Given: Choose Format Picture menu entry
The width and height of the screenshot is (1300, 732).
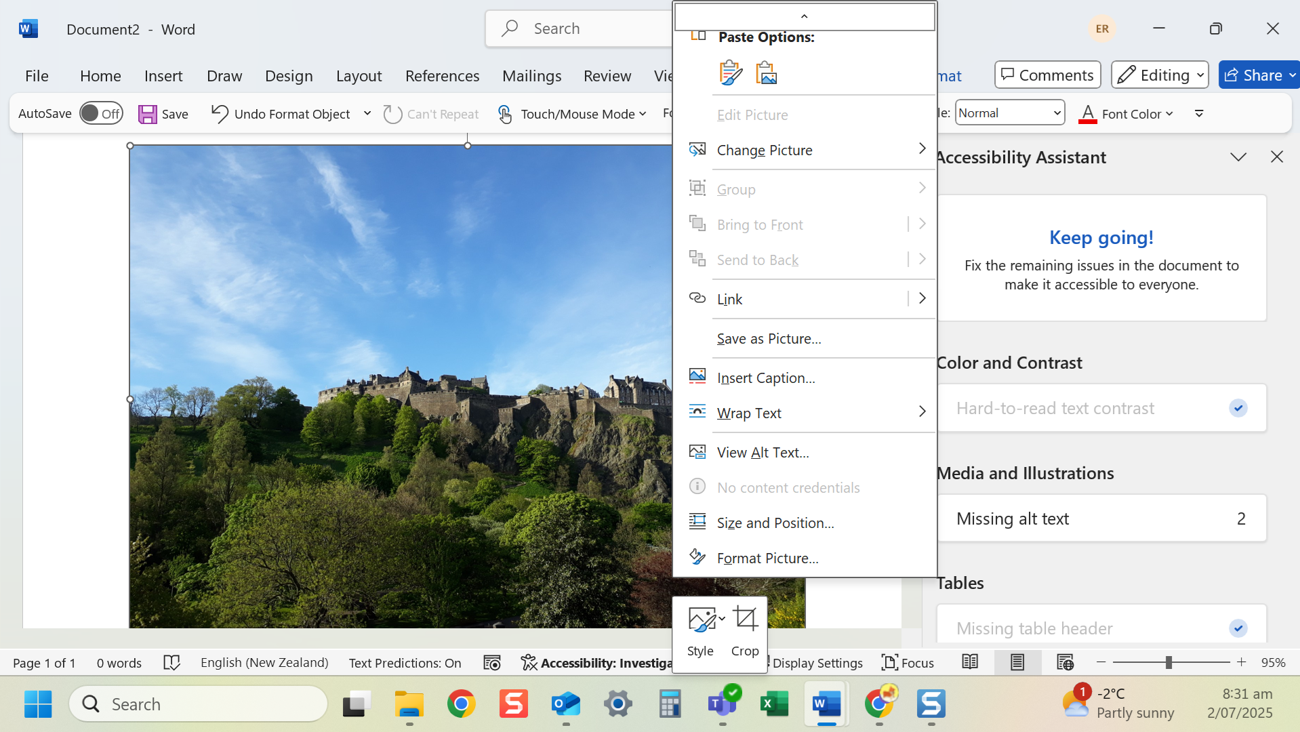Looking at the screenshot, I should click(x=805, y=558).
